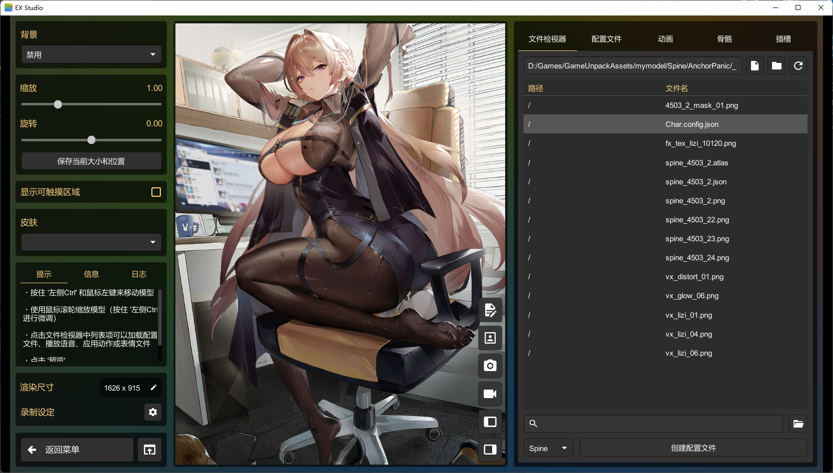Open the 骨骼 tab
833x473 pixels.
[725, 39]
